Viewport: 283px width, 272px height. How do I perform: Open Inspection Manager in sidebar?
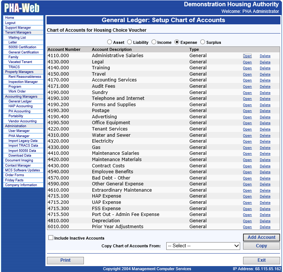click(x=23, y=82)
